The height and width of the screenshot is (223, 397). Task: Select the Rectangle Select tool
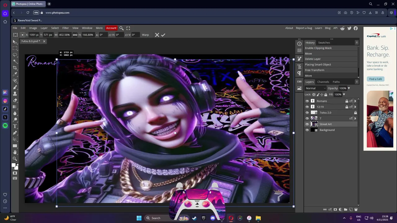click(x=15, y=48)
